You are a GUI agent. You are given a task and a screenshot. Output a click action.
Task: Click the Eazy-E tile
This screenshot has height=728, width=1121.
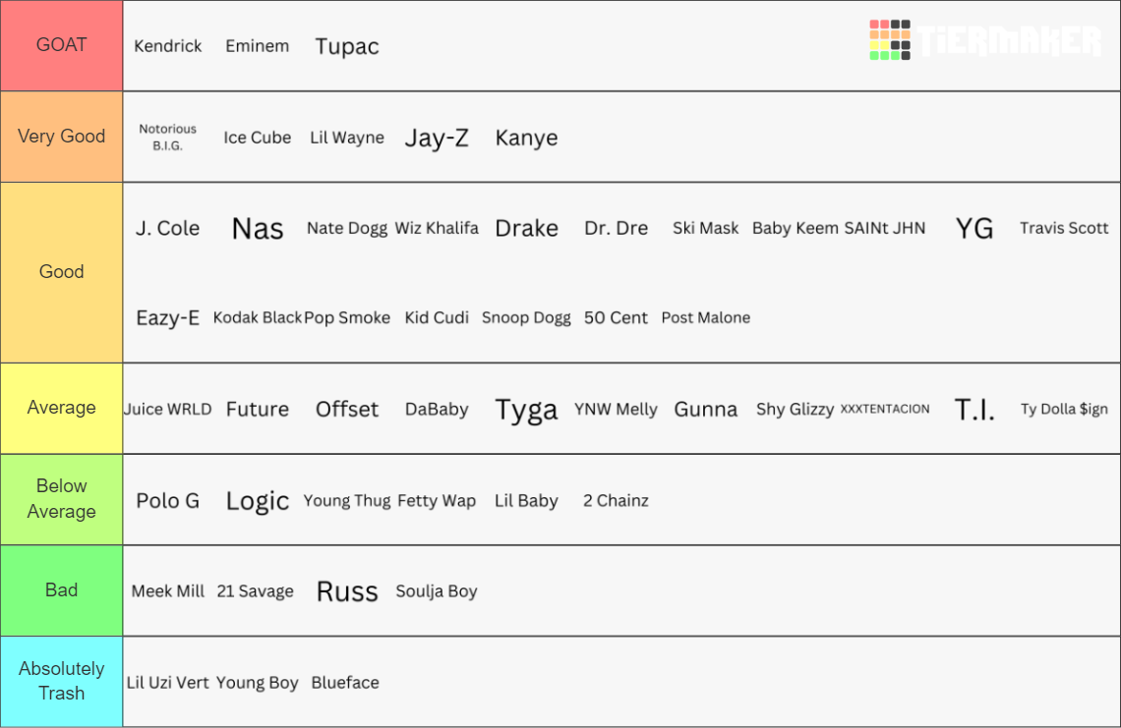(x=168, y=318)
